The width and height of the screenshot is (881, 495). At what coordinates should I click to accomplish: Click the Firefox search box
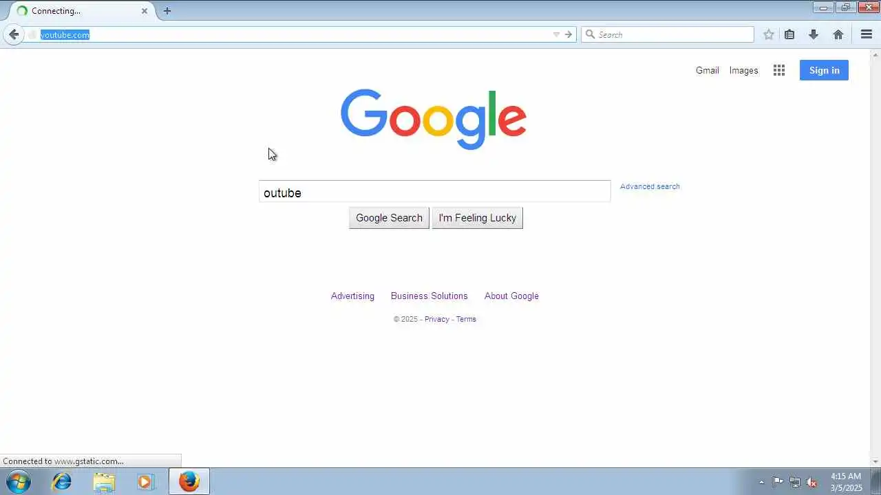668,34
